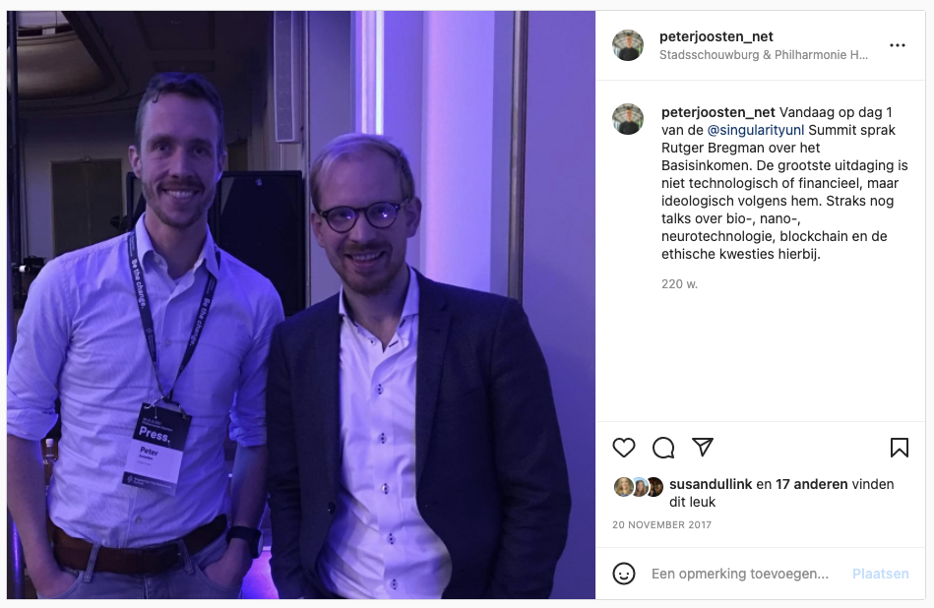
Task: Open the Stadsschouwburg & Philharmonie location link
Action: coord(764,55)
